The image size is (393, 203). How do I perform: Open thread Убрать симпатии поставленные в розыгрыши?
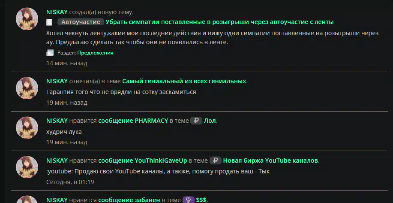(x=219, y=22)
